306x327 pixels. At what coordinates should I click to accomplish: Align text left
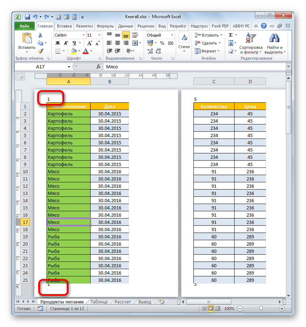pyautogui.click(x=109, y=43)
